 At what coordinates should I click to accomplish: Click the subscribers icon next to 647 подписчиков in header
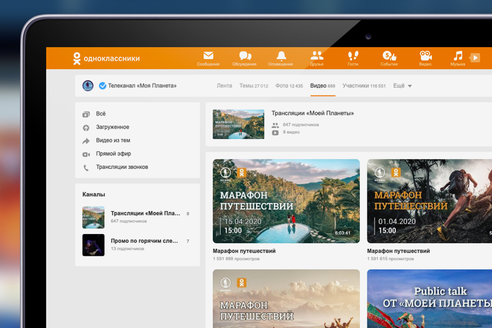pos(275,125)
